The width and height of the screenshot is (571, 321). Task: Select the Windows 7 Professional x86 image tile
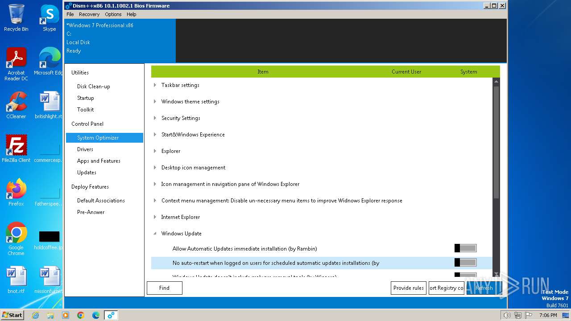coord(120,41)
